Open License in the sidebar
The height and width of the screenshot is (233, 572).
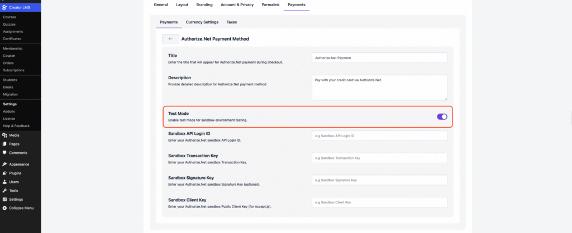9,118
